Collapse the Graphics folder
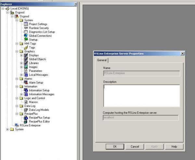Viewport: 195px width, 160px height. pyautogui.click(x=17, y=51)
